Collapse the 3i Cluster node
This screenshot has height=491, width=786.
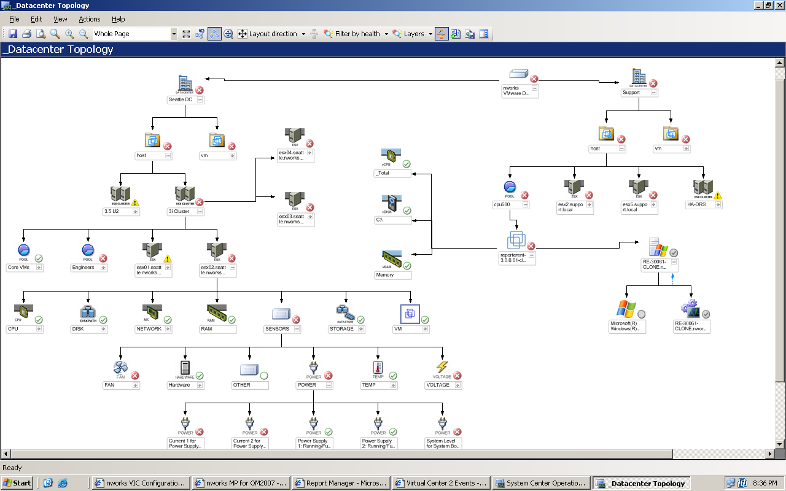200,211
